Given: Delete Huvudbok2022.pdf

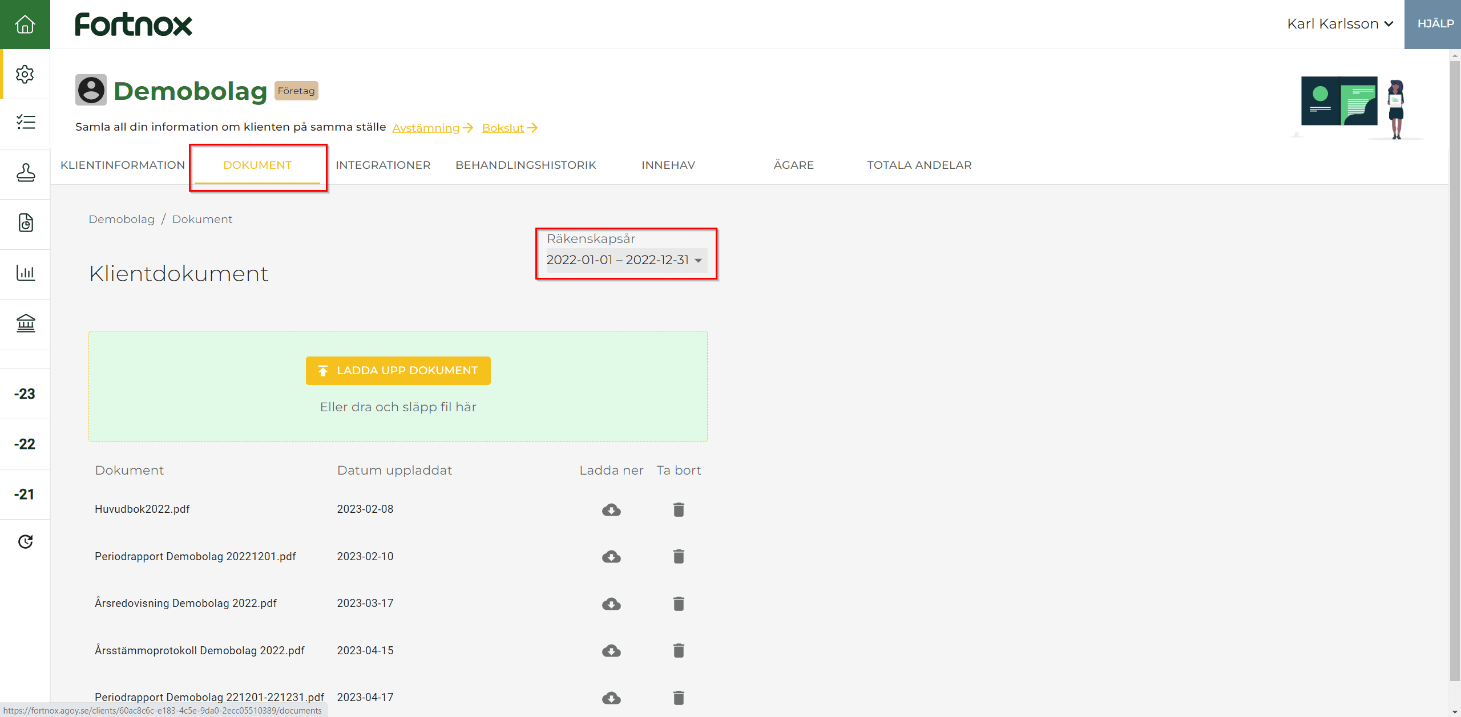Looking at the screenshot, I should point(679,509).
